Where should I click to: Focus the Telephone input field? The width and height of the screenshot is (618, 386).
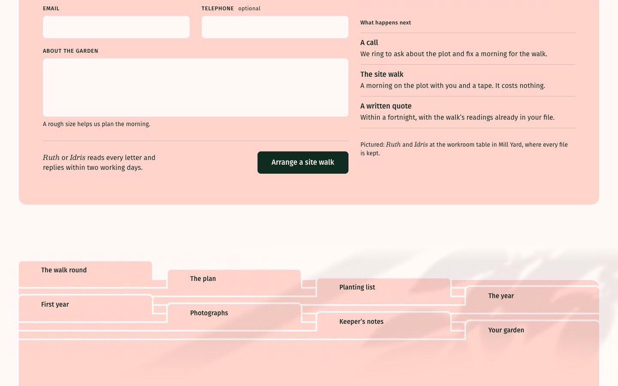pyautogui.click(x=275, y=27)
